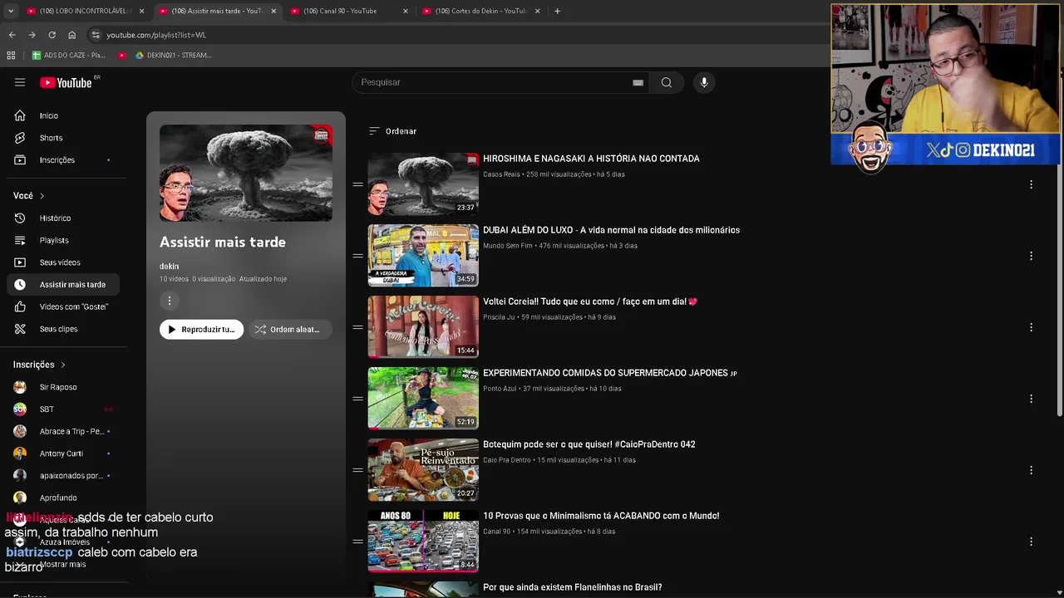Open the browser tab search dropdown
1064x598 pixels.
click(x=11, y=11)
